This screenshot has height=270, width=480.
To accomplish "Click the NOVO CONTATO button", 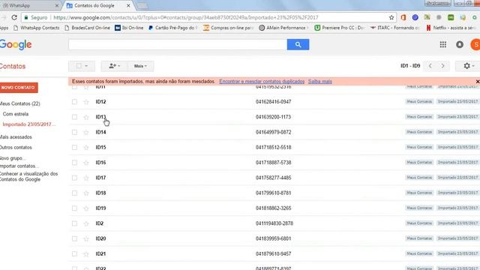I will point(19,88).
